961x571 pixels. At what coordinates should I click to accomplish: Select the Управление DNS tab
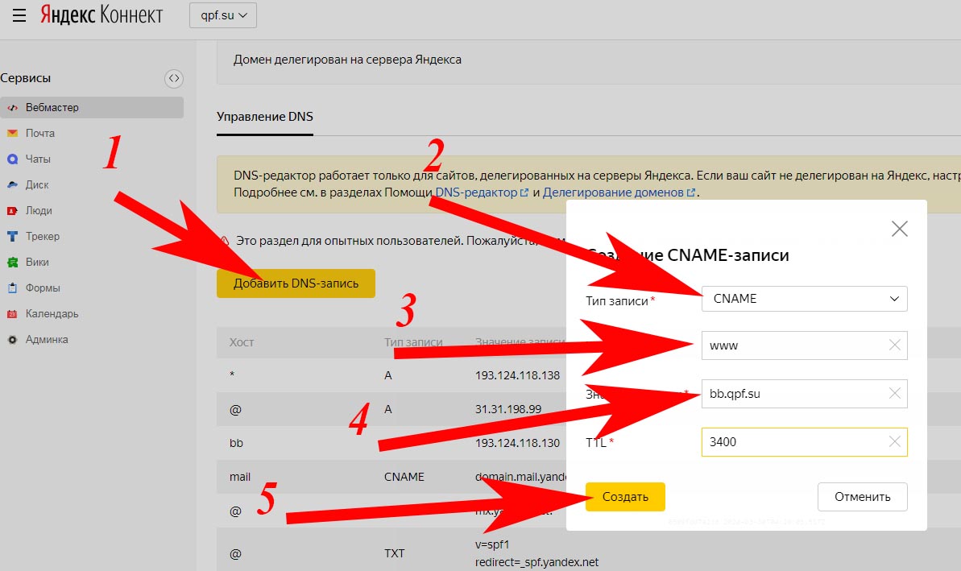265,117
